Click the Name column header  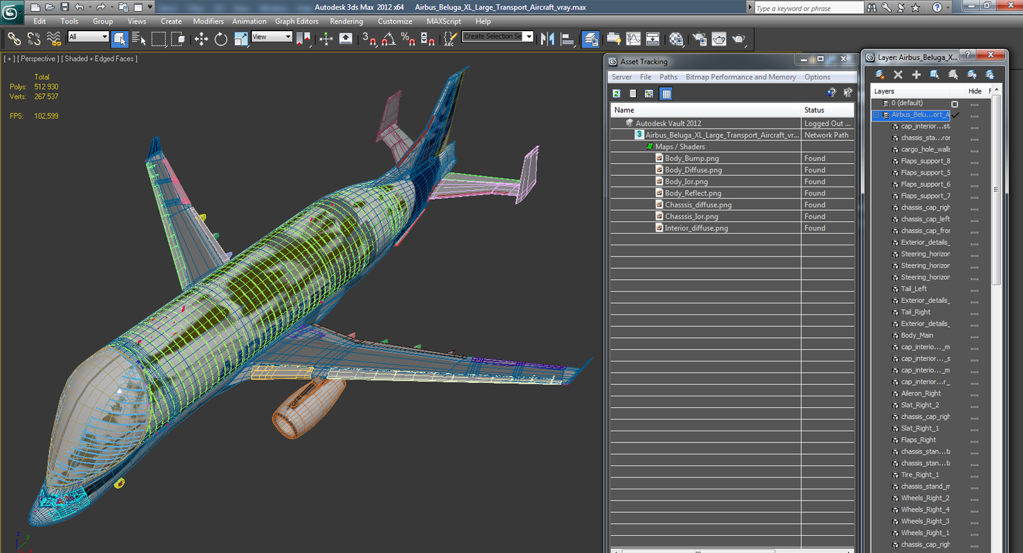706,110
